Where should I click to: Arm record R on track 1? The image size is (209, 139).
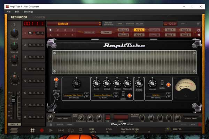point(34,33)
